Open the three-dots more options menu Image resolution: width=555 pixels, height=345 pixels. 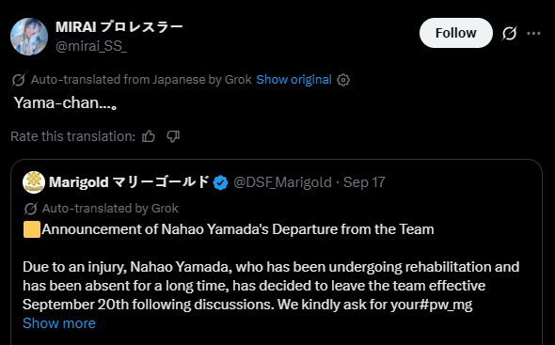pyautogui.click(x=533, y=33)
